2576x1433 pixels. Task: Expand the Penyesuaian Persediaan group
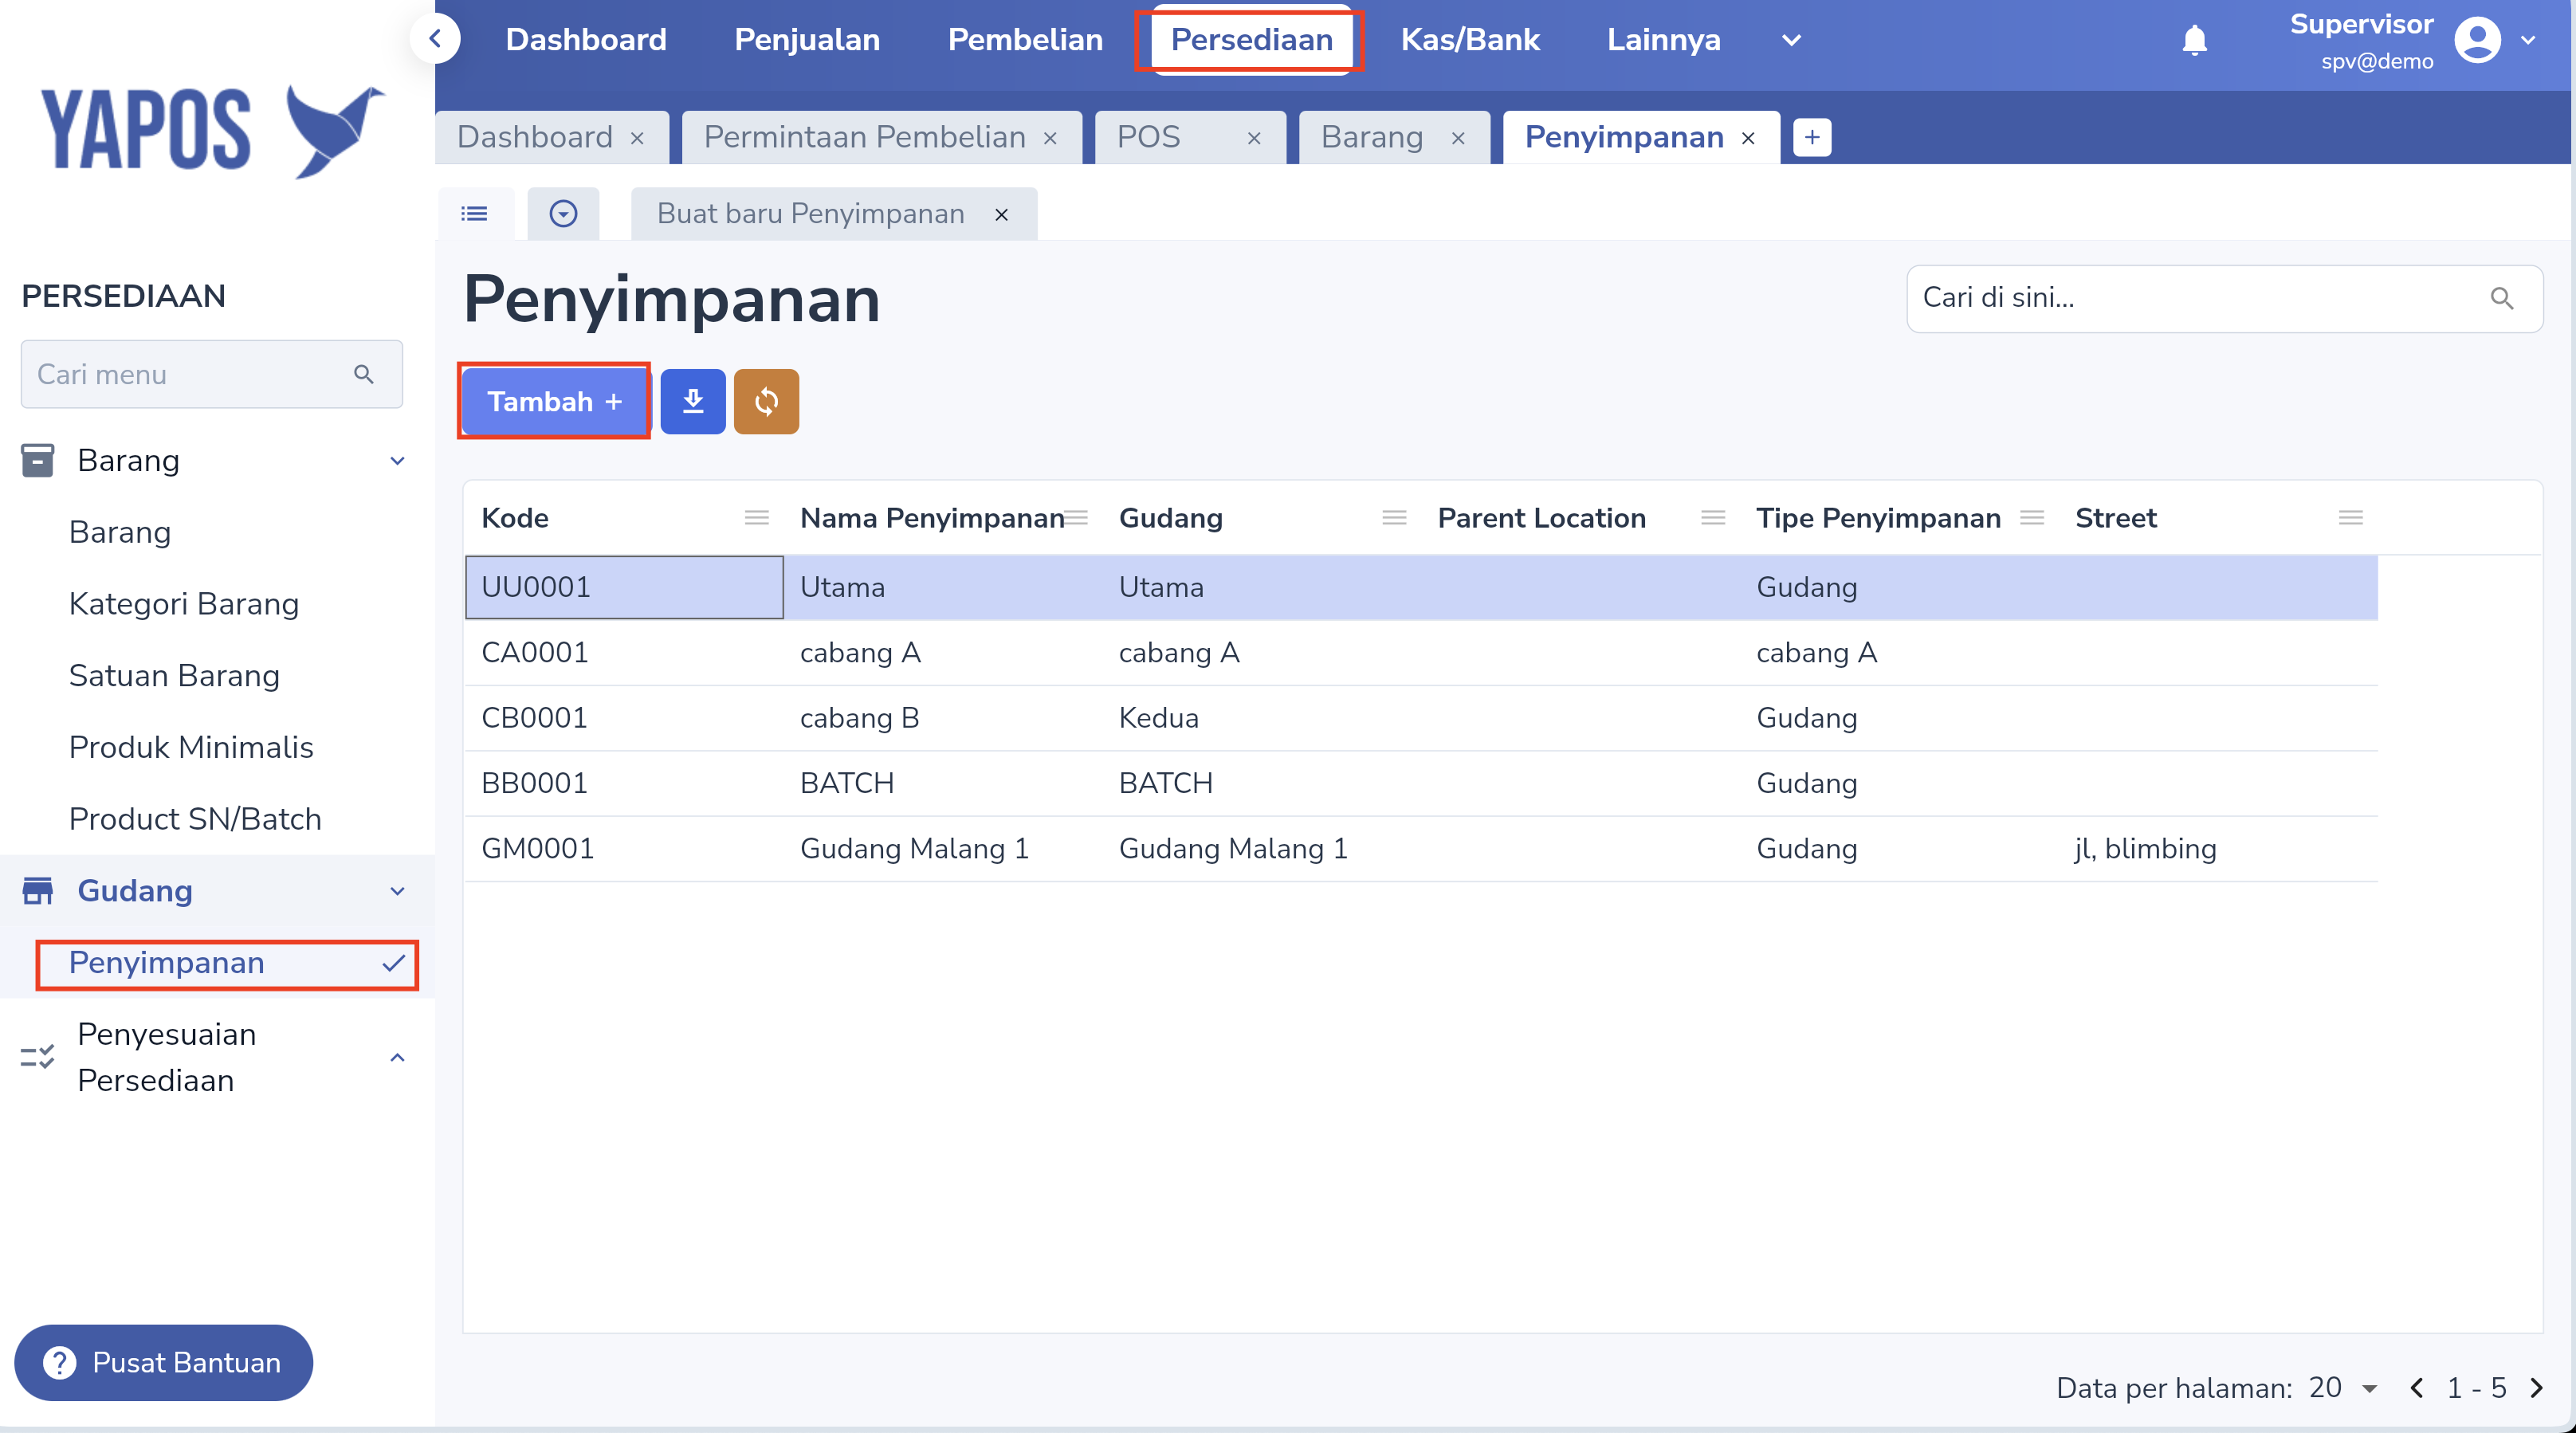[x=397, y=1057]
